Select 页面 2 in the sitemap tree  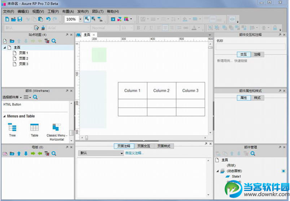coord(24,58)
